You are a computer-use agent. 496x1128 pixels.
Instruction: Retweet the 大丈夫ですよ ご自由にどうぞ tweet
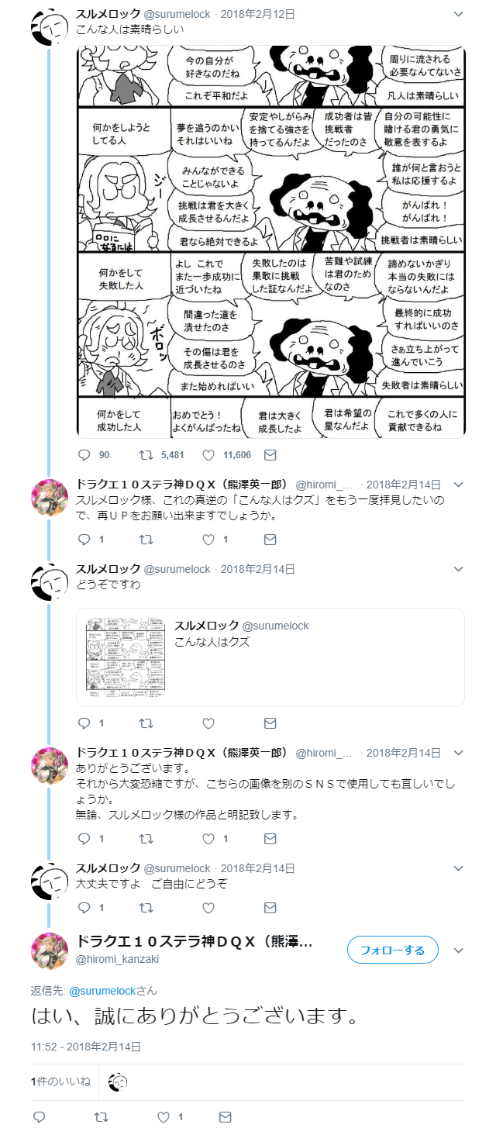coord(146,906)
